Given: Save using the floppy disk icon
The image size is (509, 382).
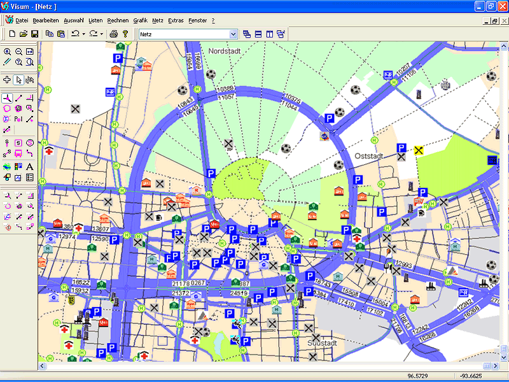Looking at the screenshot, I should (x=34, y=34).
